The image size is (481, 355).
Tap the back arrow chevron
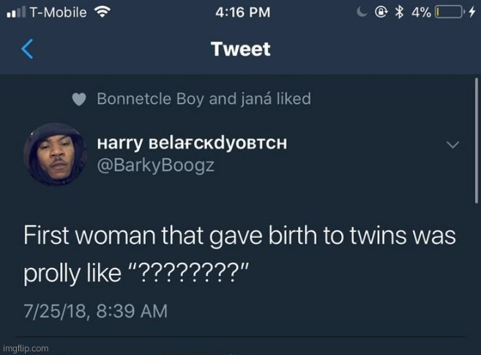(x=27, y=49)
